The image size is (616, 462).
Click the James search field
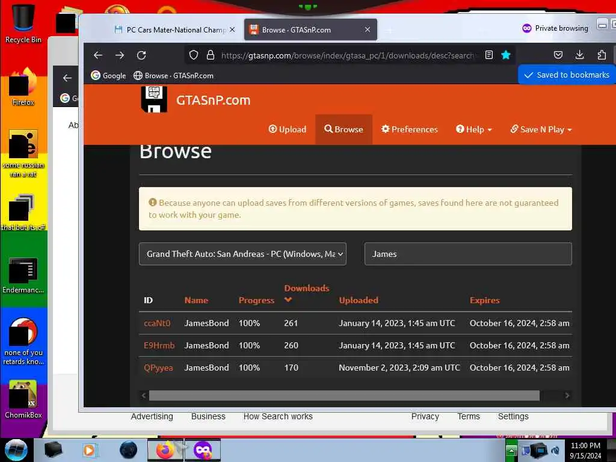click(x=468, y=254)
